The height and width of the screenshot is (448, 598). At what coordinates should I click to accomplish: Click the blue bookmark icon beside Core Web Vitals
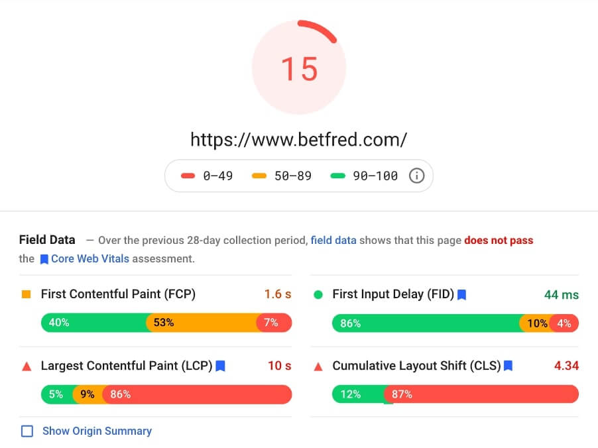(44, 259)
